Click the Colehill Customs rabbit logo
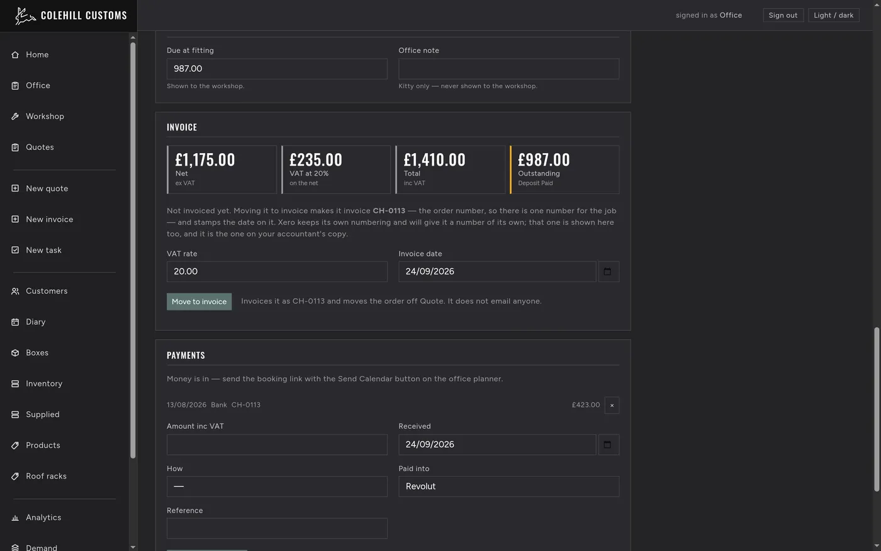 click(x=25, y=16)
